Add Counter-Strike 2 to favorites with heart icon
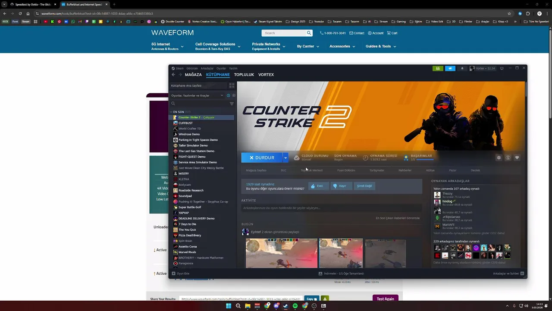Viewport: 552px width, 311px height. [517, 158]
